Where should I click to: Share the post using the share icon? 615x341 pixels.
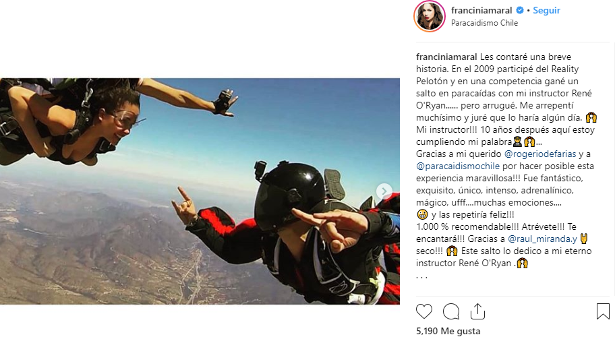click(x=477, y=311)
